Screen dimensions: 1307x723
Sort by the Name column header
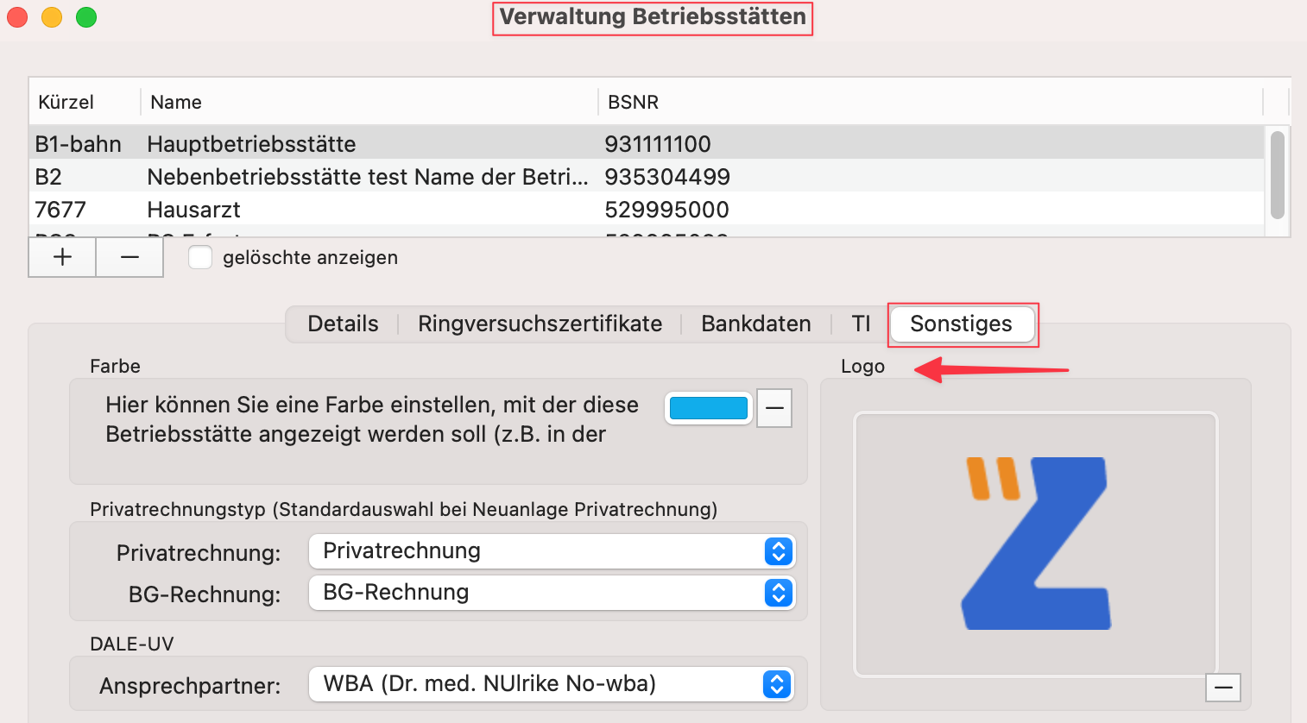[369, 102]
